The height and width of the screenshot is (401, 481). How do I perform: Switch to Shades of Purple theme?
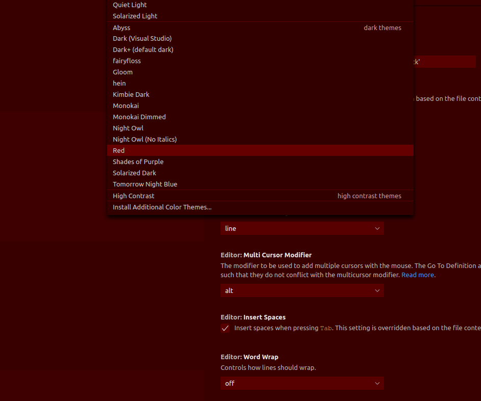pos(260,162)
